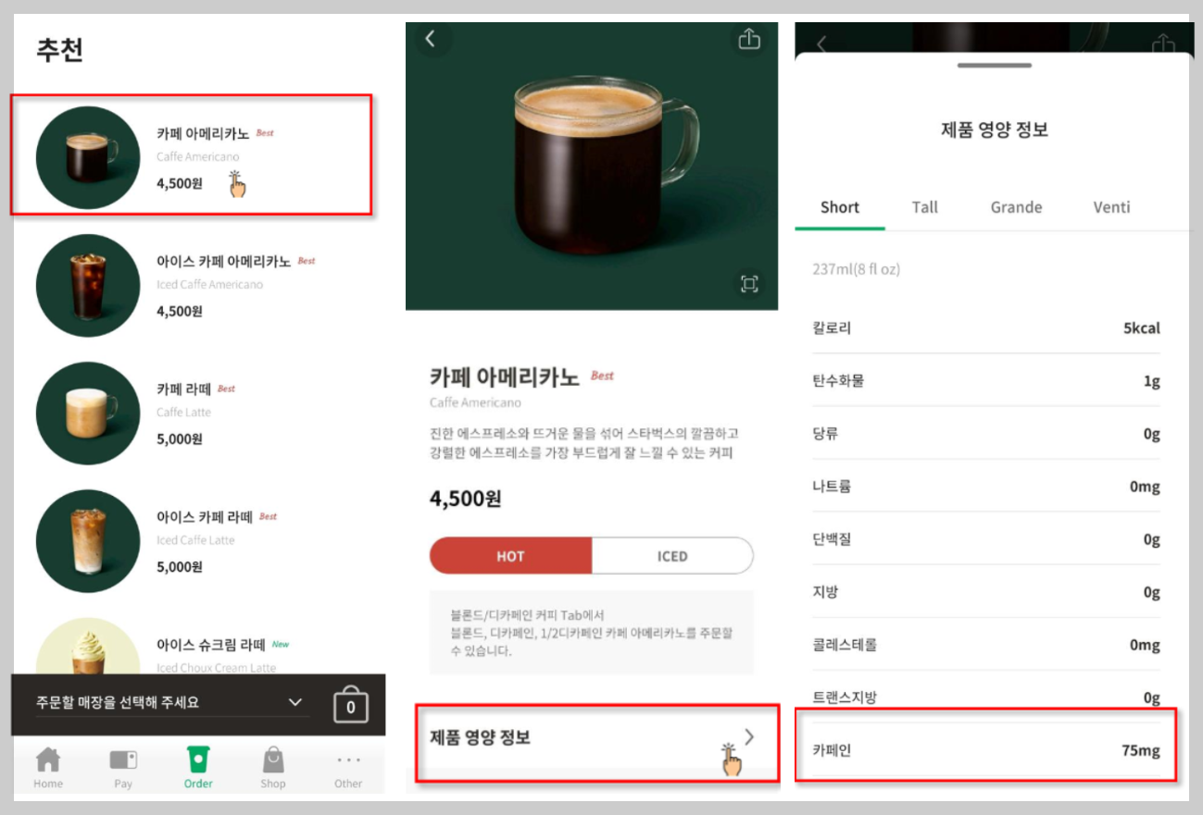Tap 주문할 매장을 선택해 주세요 text
The image size is (1203, 815).
pyautogui.click(x=118, y=702)
